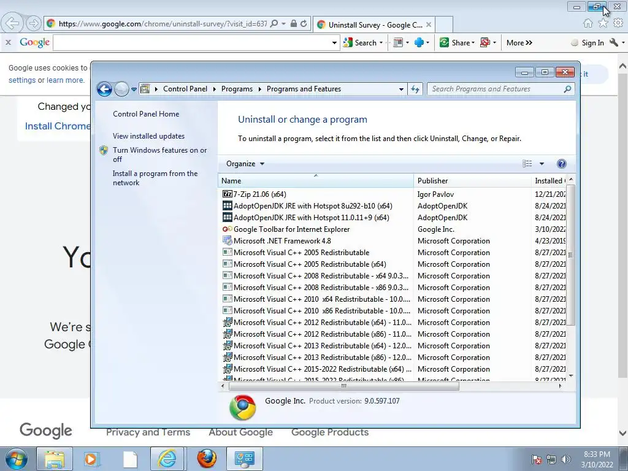Open the view options dropdown arrow
The height and width of the screenshot is (471, 628).
pos(542,163)
